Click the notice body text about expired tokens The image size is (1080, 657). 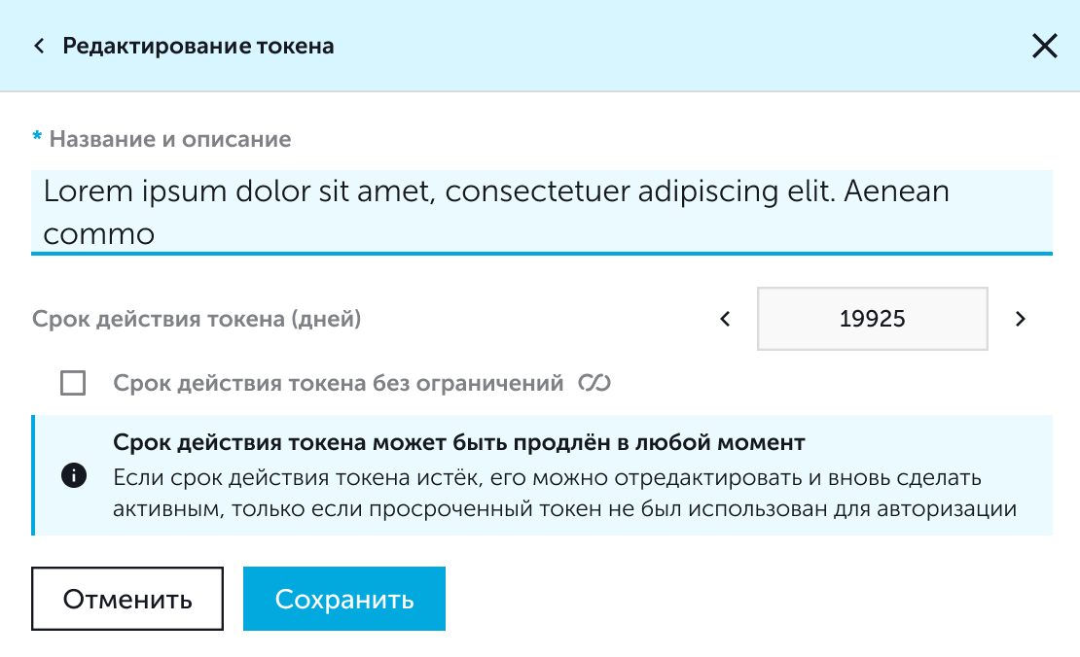(564, 494)
